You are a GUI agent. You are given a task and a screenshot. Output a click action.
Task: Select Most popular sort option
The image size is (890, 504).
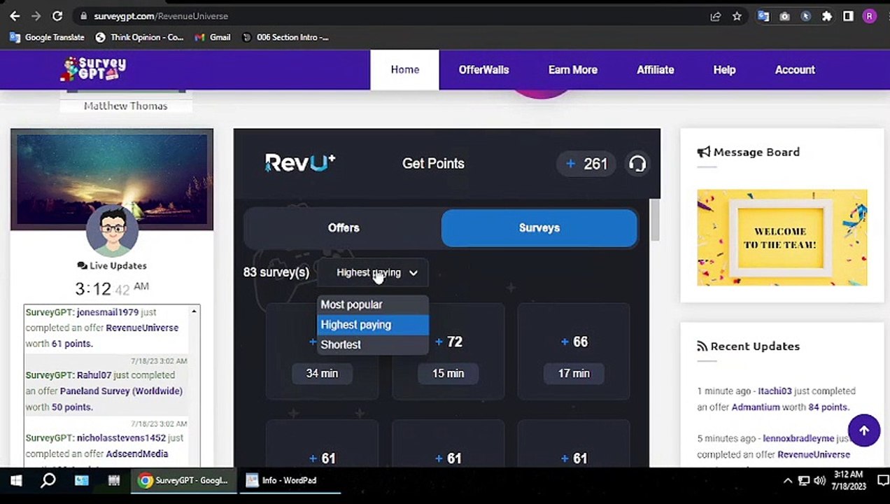point(373,304)
